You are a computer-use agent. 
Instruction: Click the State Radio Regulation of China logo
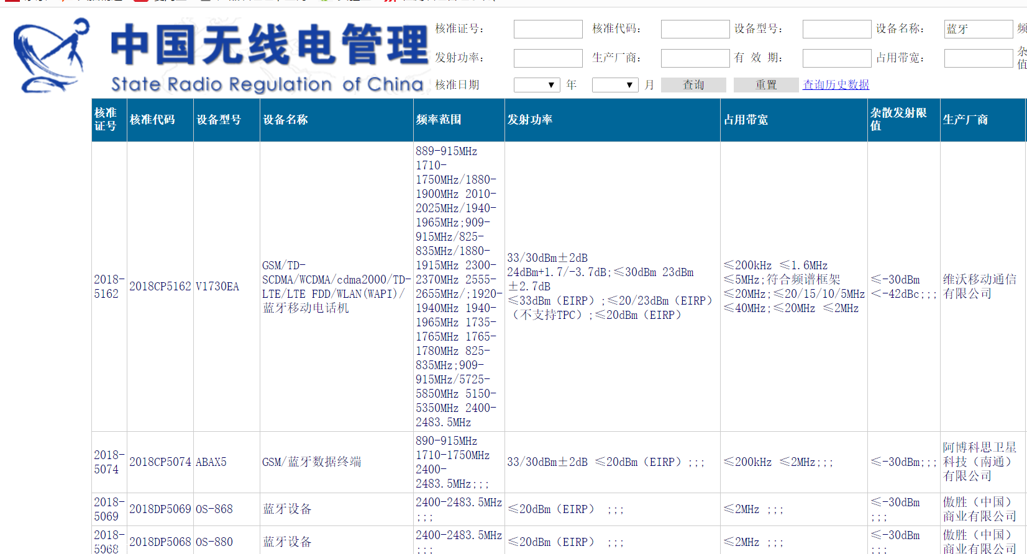[x=221, y=56]
